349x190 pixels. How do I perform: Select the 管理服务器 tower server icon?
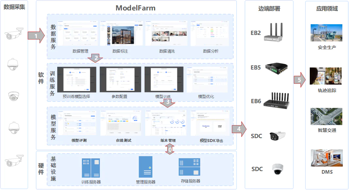click(146, 167)
